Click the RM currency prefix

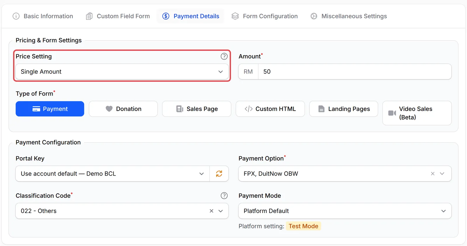pyautogui.click(x=248, y=72)
